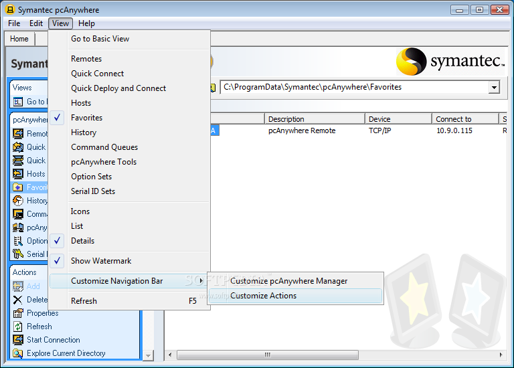514x368 pixels.
Task: Choose Option Sets from View menu
Action: (x=129, y=177)
